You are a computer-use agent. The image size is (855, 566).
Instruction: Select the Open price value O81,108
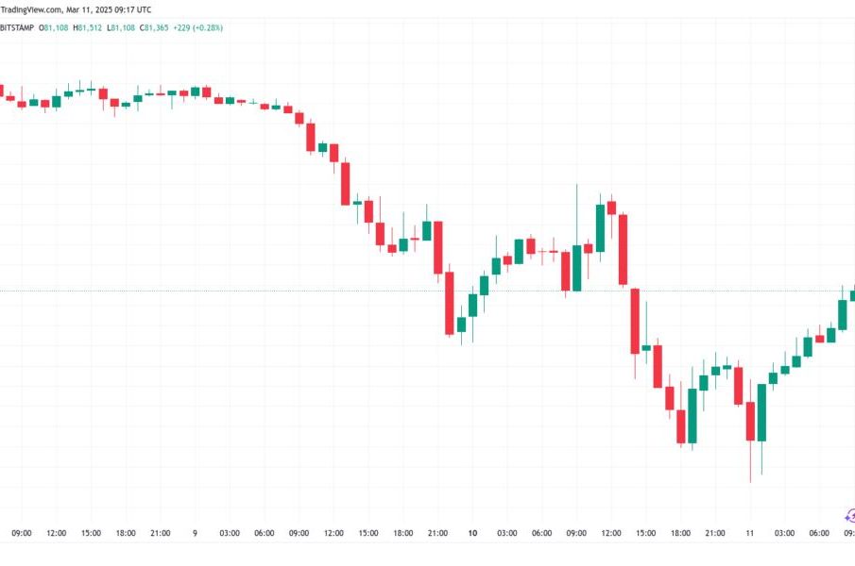54,27
